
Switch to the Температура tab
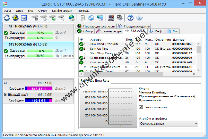click(x=109, y=31)
